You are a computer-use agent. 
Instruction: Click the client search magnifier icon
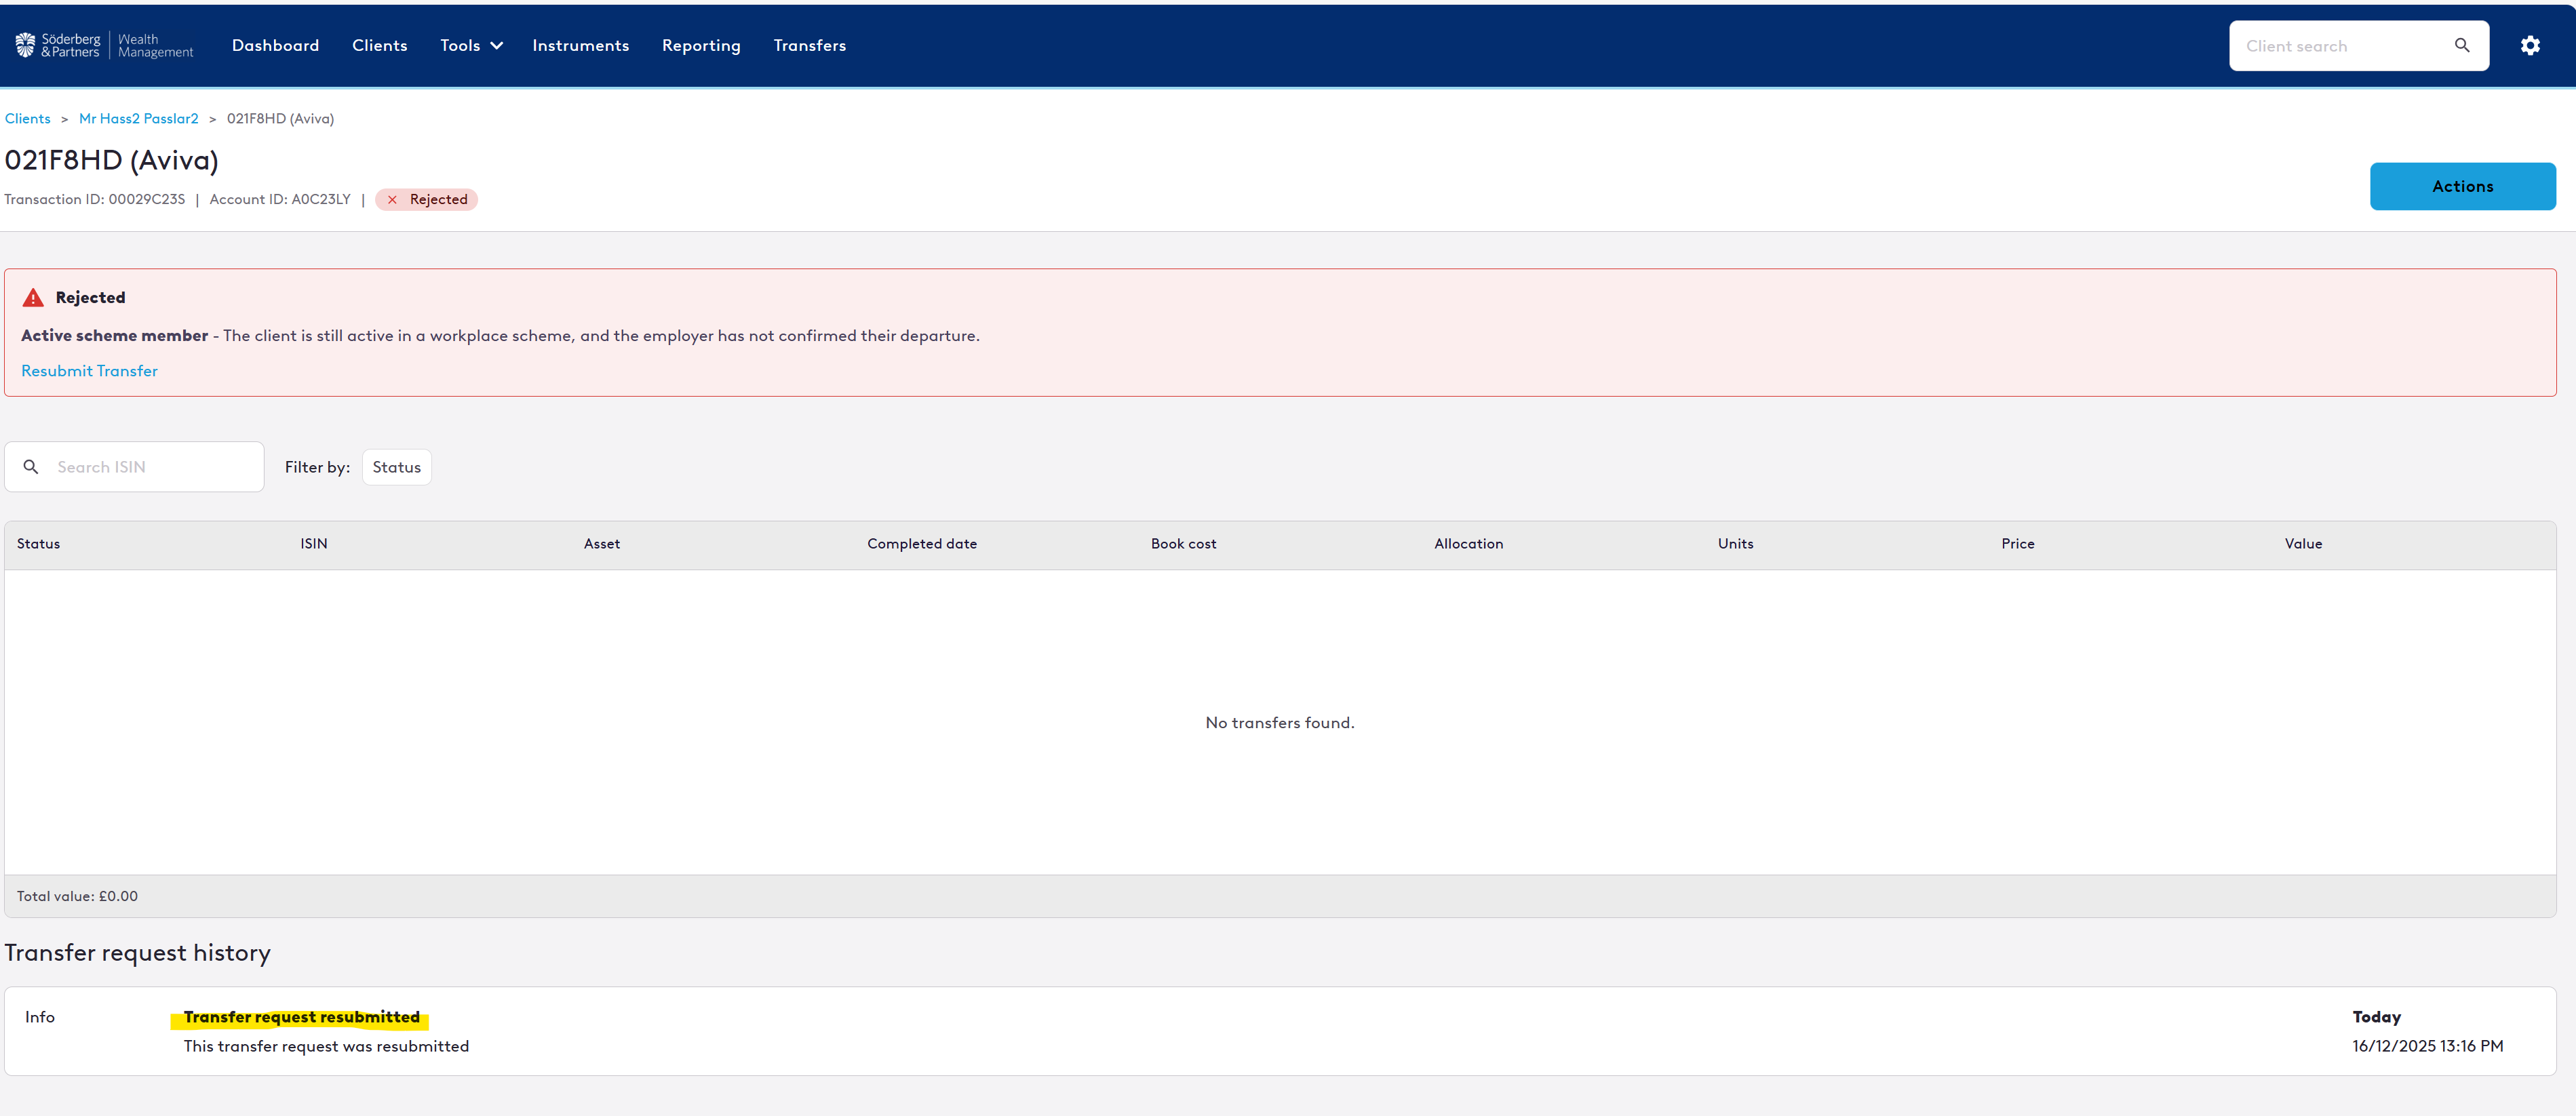[x=2461, y=46]
